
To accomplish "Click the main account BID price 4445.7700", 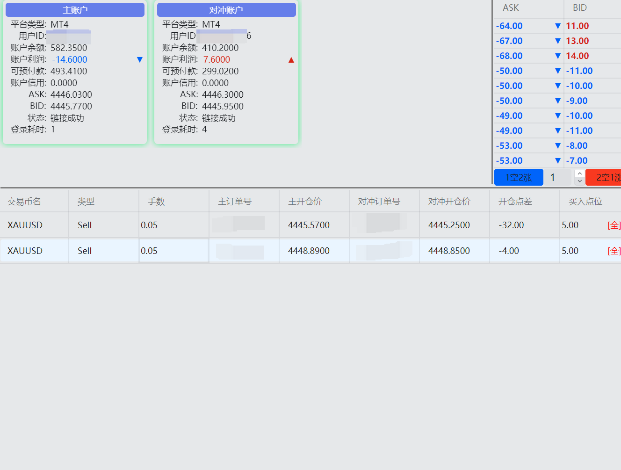I will pos(71,107).
